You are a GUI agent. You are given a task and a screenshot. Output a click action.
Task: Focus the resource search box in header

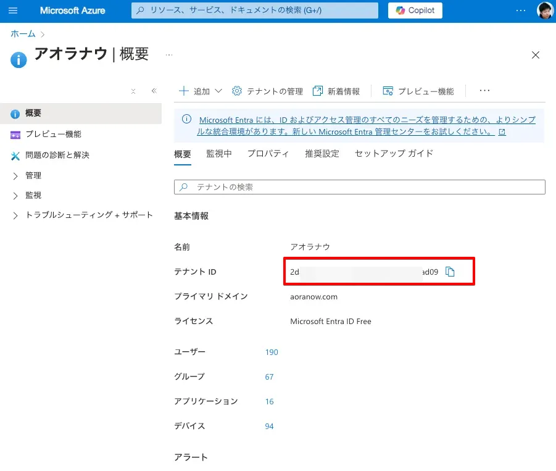coord(255,10)
